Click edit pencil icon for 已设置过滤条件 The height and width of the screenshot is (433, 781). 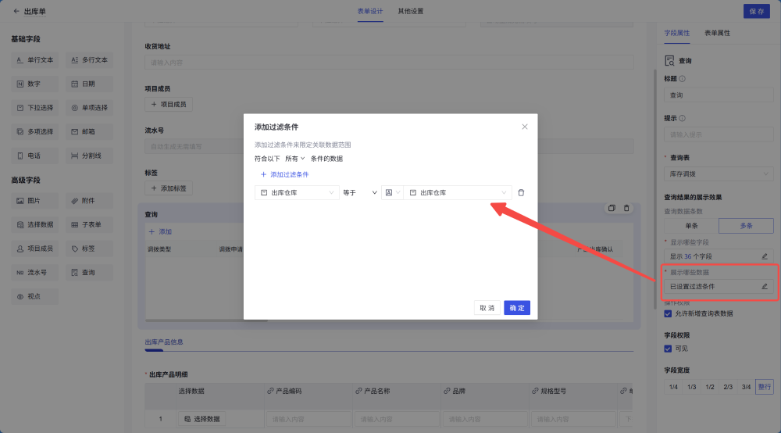[765, 287]
